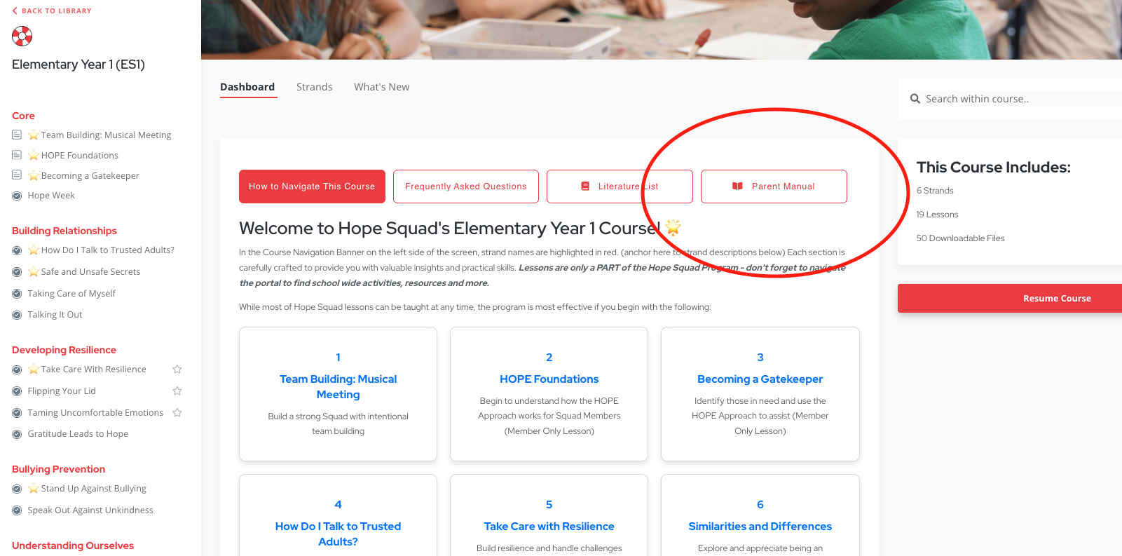Toggle favorite star for Flipping Your Lid
Screen dimensions: 1122x556
[x=177, y=391]
